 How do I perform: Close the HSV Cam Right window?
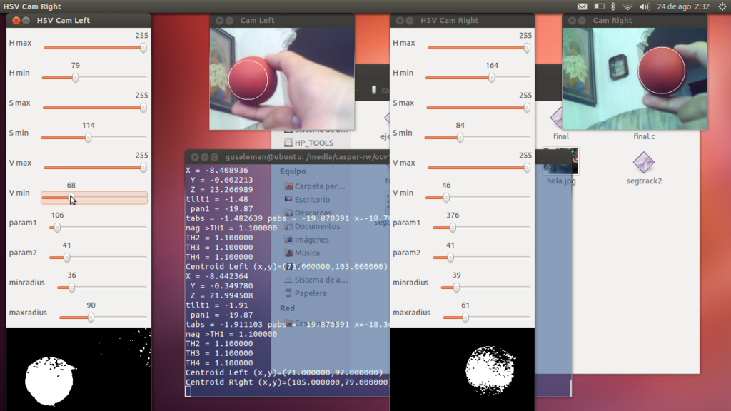coord(400,21)
